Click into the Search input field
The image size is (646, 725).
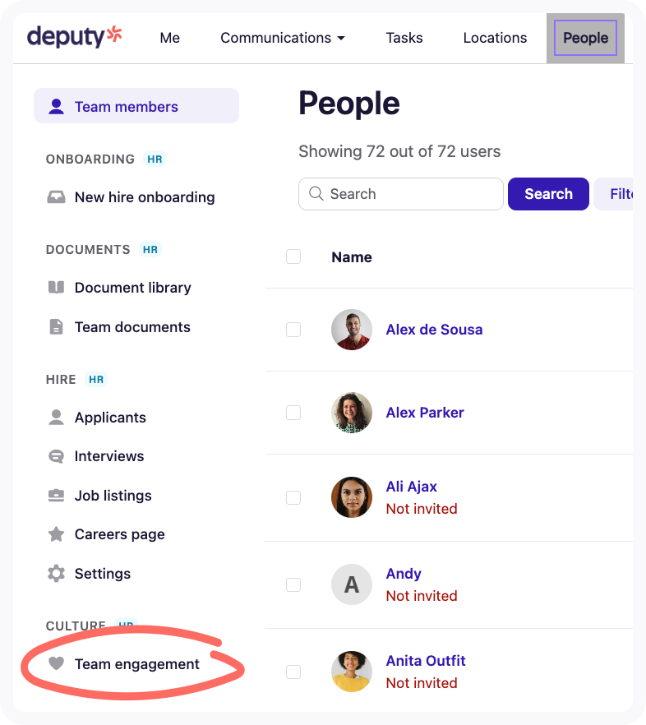pyautogui.click(x=401, y=194)
